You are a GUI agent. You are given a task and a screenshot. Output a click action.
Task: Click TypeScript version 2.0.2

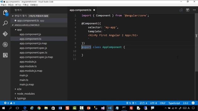186,103
